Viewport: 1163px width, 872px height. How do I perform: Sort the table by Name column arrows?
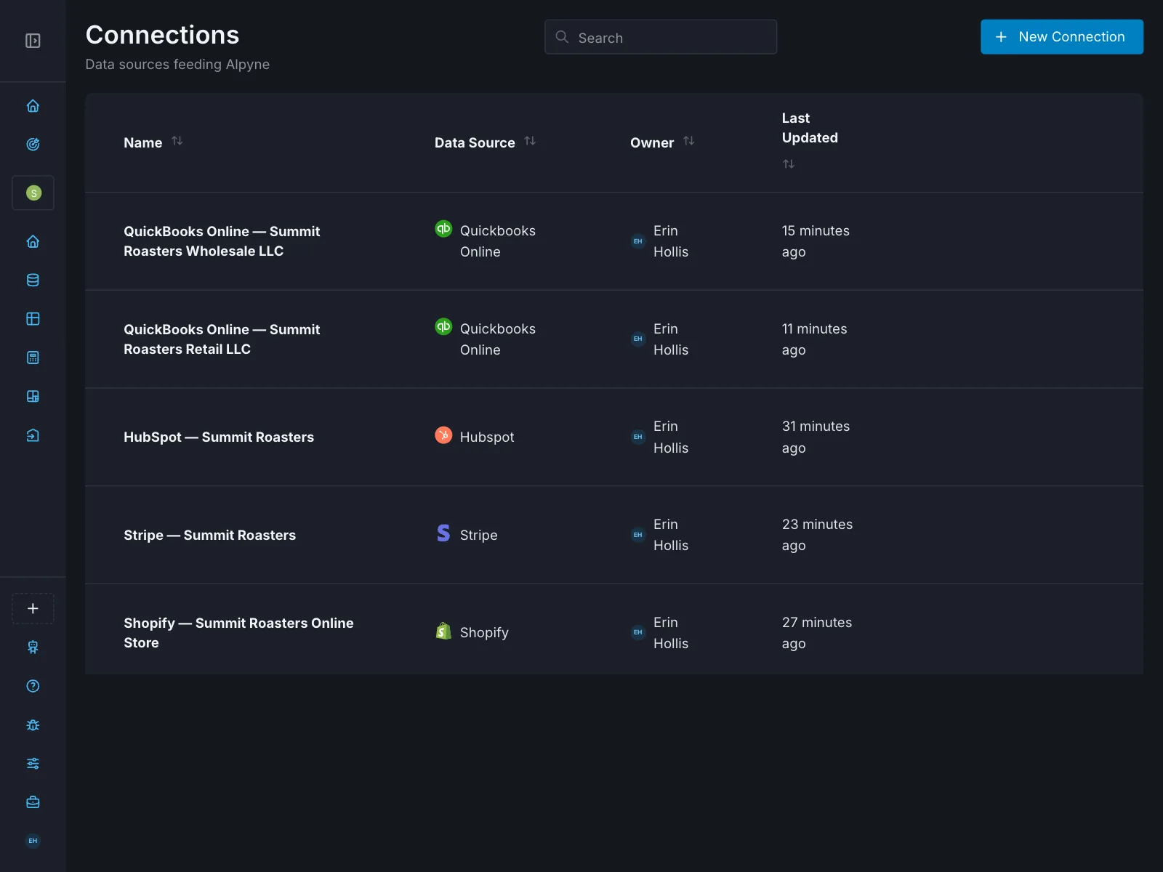pyautogui.click(x=177, y=141)
